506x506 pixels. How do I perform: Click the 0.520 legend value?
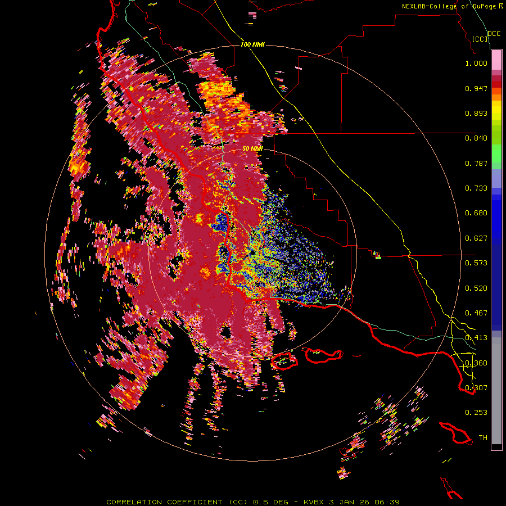coord(476,288)
